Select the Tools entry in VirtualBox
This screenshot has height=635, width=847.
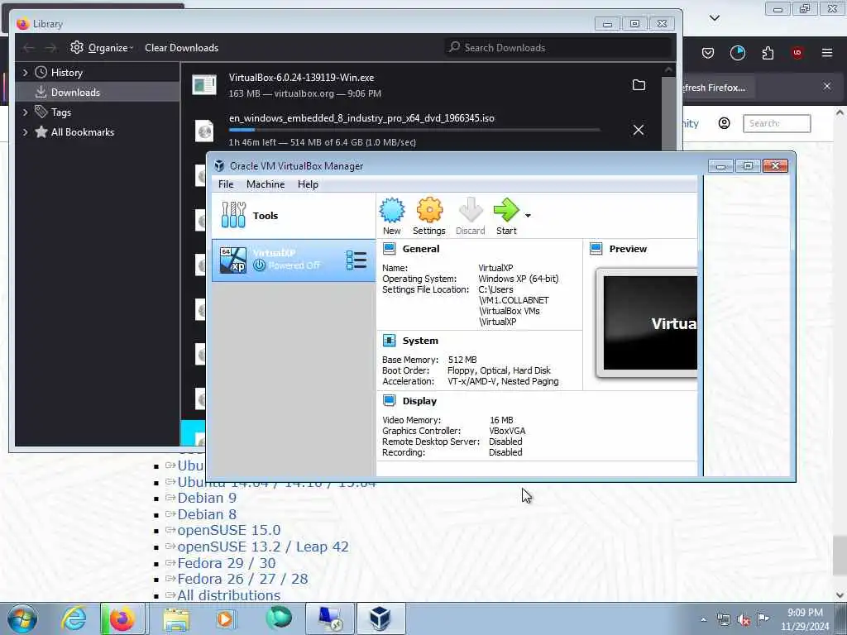tap(294, 216)
